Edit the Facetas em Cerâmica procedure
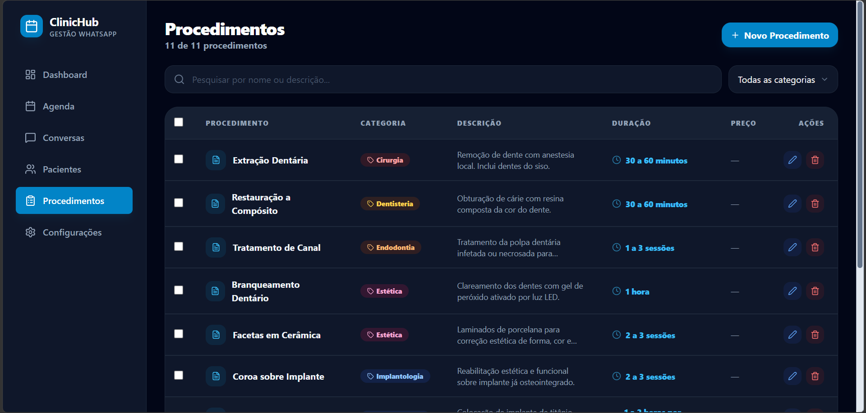The height and width of the screenshot is (413, 866). click(x=792, y=335)
